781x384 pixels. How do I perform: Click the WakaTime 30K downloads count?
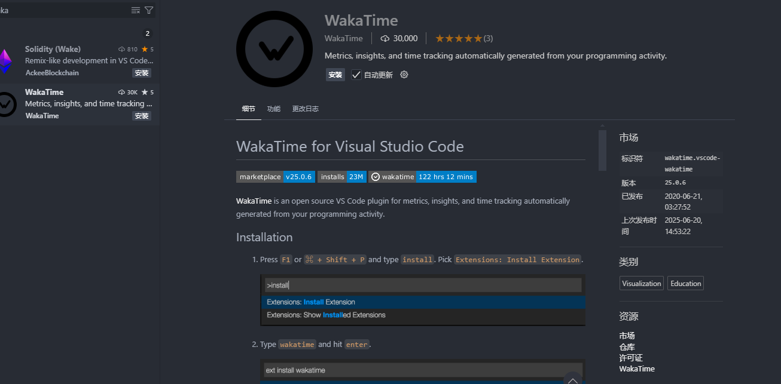[129, 92]
